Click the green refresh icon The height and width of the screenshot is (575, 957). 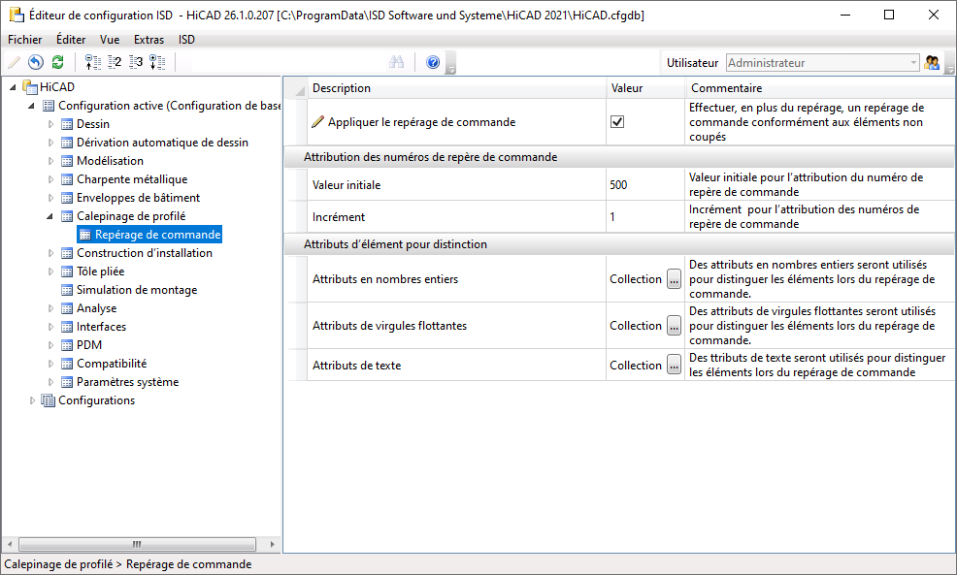point(58,62)
